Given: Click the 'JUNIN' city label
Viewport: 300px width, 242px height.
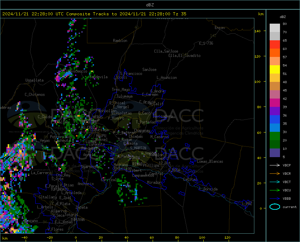Looking at the screenshot, I should (134, 157).
